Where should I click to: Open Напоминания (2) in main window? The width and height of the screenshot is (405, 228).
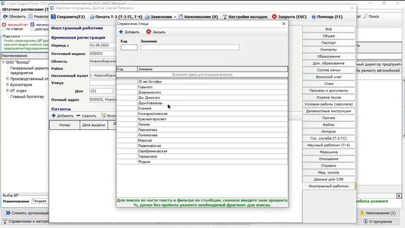(x=378, y=213)
